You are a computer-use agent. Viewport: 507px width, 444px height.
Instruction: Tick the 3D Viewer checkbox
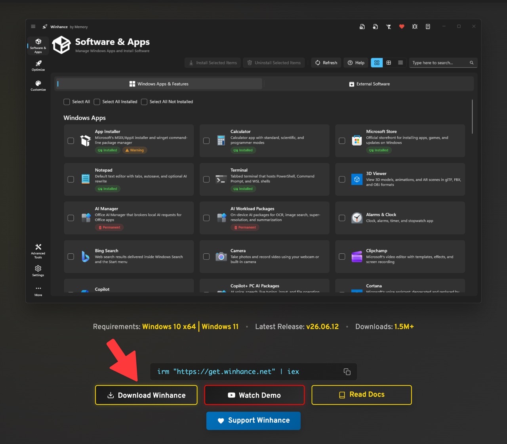[x=342, y=179]
